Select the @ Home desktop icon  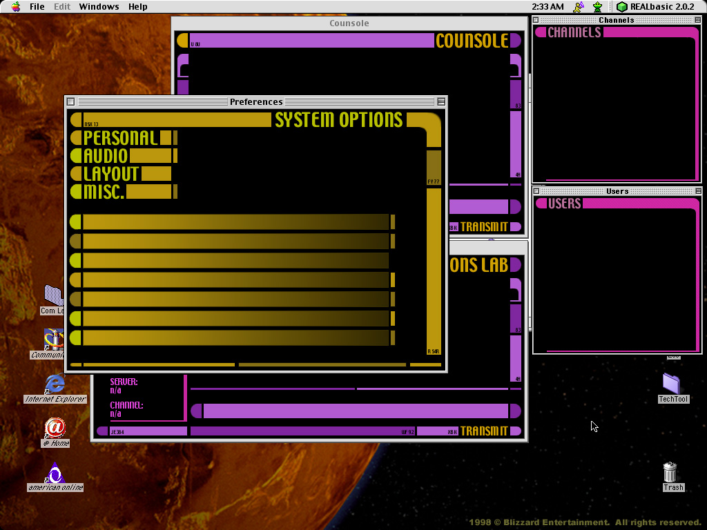(x=55, y=428)
